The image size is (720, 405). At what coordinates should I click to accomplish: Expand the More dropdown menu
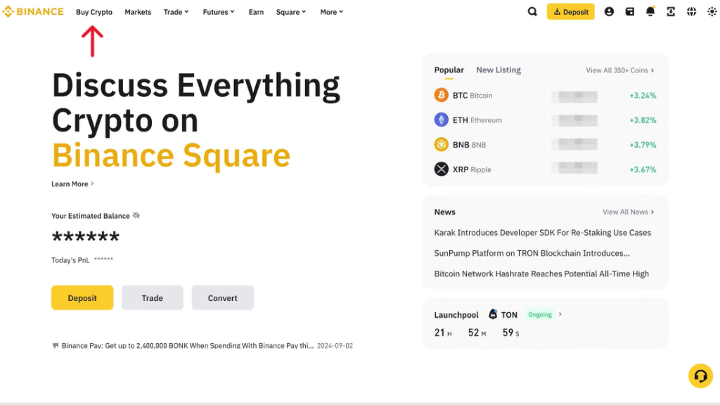tap(332, 12)
